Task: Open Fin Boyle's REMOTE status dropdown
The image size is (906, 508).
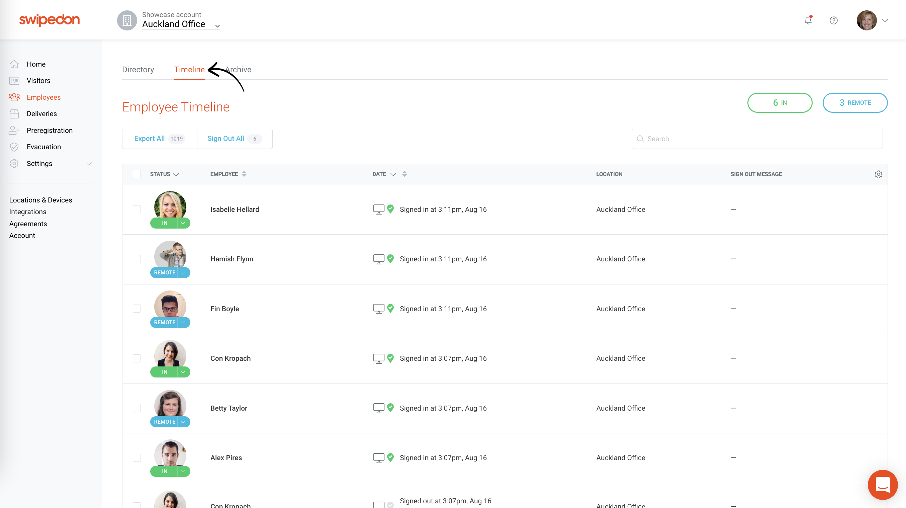Action: point(183,322)
